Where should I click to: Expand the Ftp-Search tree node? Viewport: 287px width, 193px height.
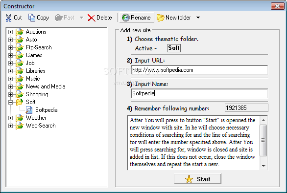(10, 48)
